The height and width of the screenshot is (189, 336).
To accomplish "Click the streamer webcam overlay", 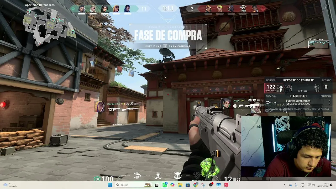I will click(x=286, y=146).
